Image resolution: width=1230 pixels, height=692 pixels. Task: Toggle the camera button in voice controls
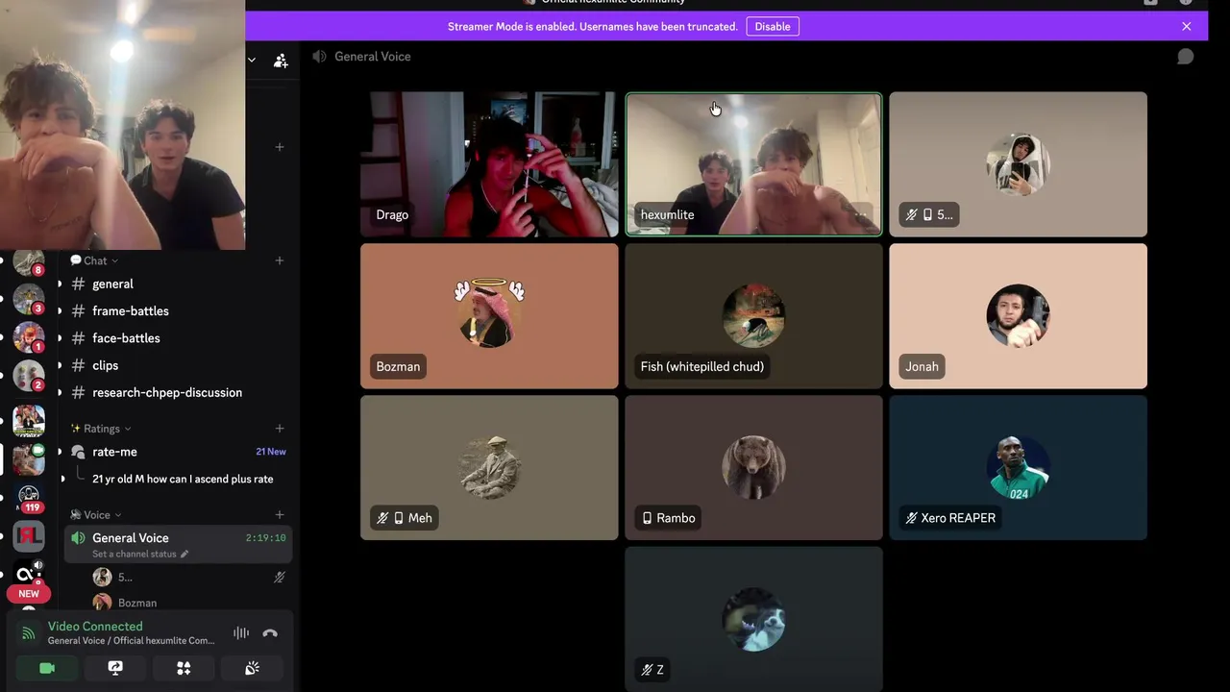point(47,668)
